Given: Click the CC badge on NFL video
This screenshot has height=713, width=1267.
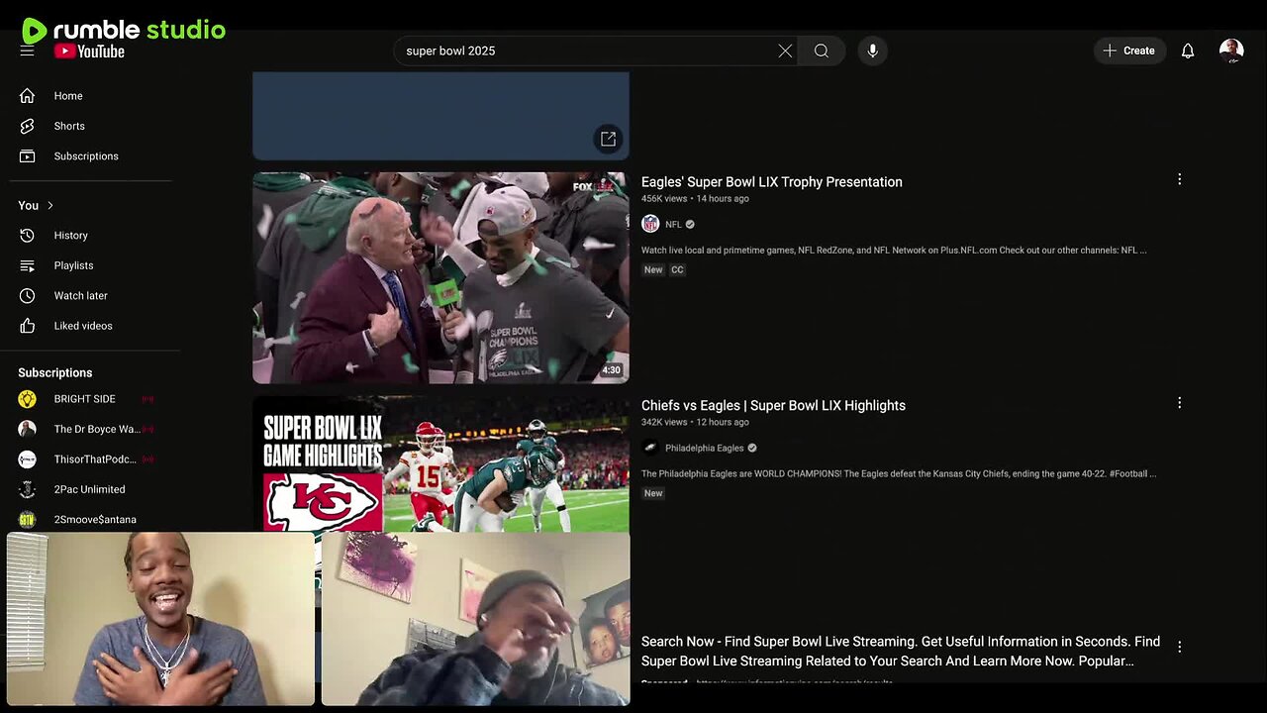Looking at the screenshot, I should tap(677, 269).
